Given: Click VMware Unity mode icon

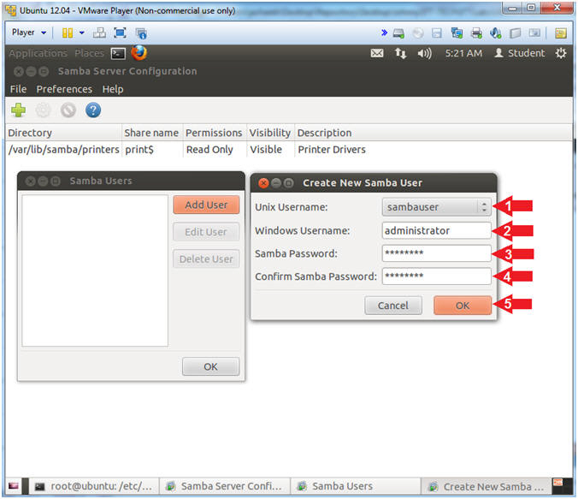Looking at the screenshot, I should 141,33.
